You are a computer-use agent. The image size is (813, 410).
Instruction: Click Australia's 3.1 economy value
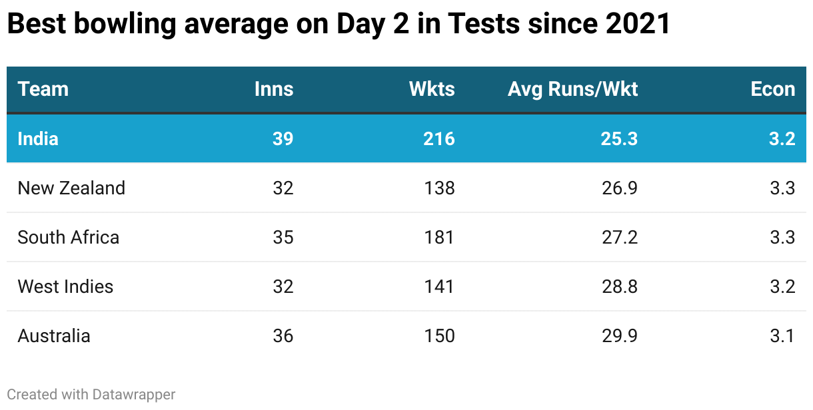tap(781, 335)
